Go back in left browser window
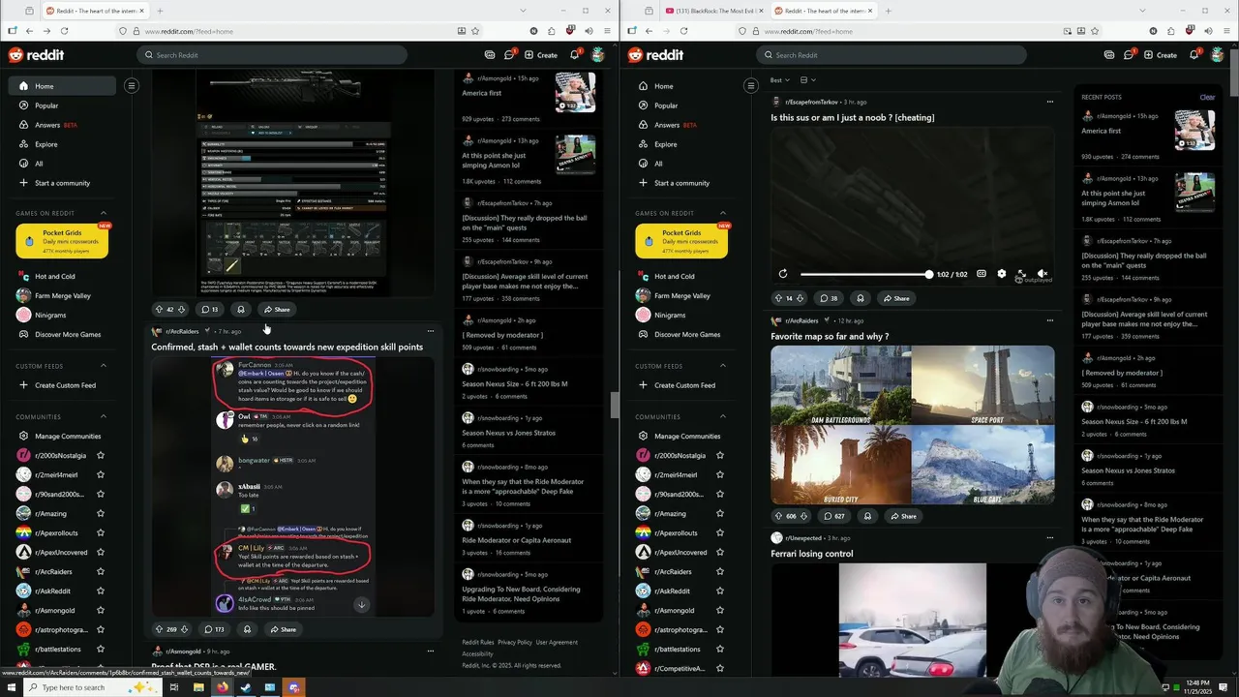 click(29, 31)
